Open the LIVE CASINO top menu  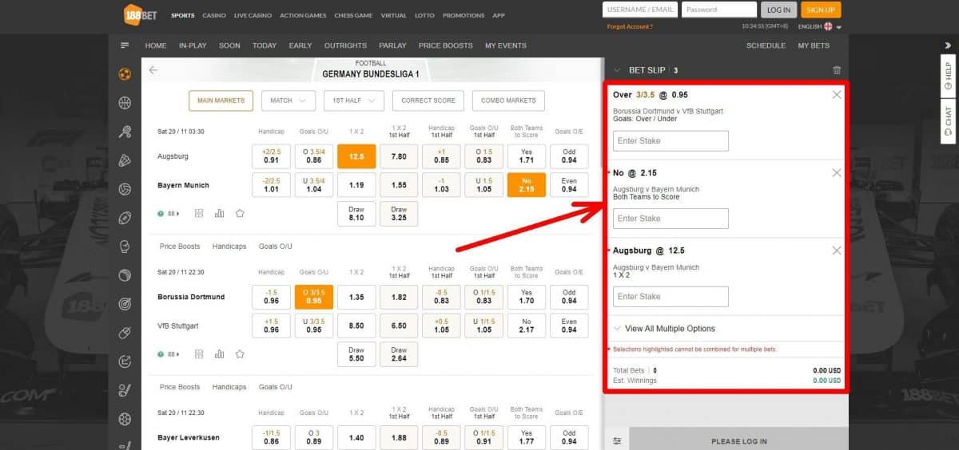pos(253,15)
